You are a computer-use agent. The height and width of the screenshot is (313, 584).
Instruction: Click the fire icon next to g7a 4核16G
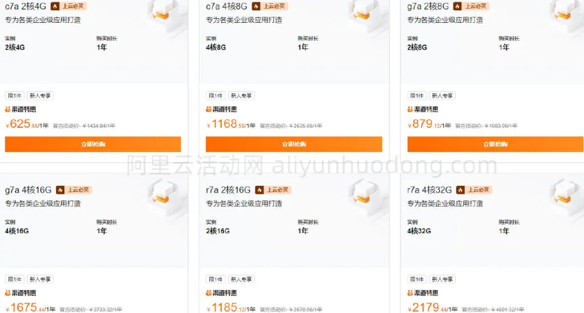click(x=60, y=190)
